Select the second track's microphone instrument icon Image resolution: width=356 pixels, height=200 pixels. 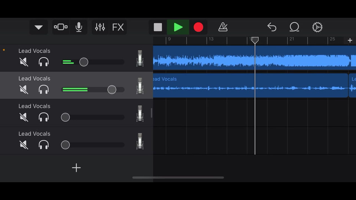click(x=140, y=86)
